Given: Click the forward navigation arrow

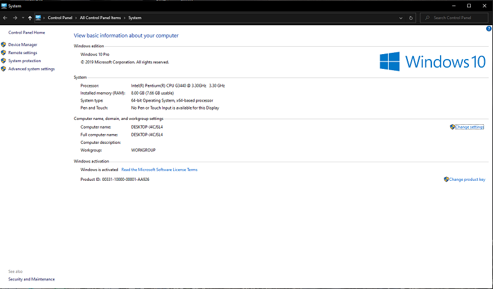Looking at the screenshot, I should [x=15, y=18].
